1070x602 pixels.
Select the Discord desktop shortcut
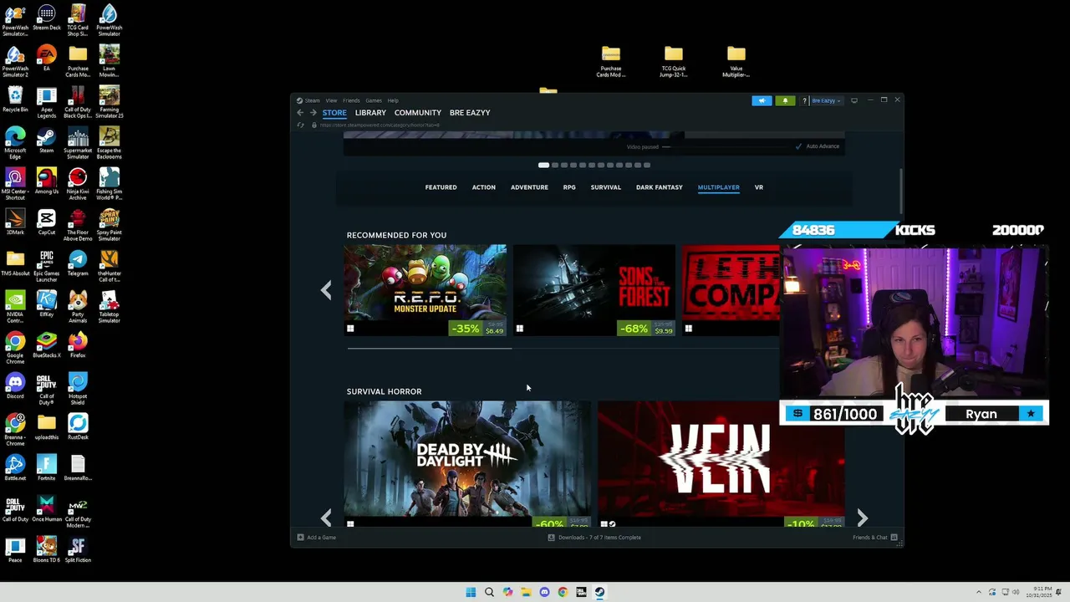point(15,386)
